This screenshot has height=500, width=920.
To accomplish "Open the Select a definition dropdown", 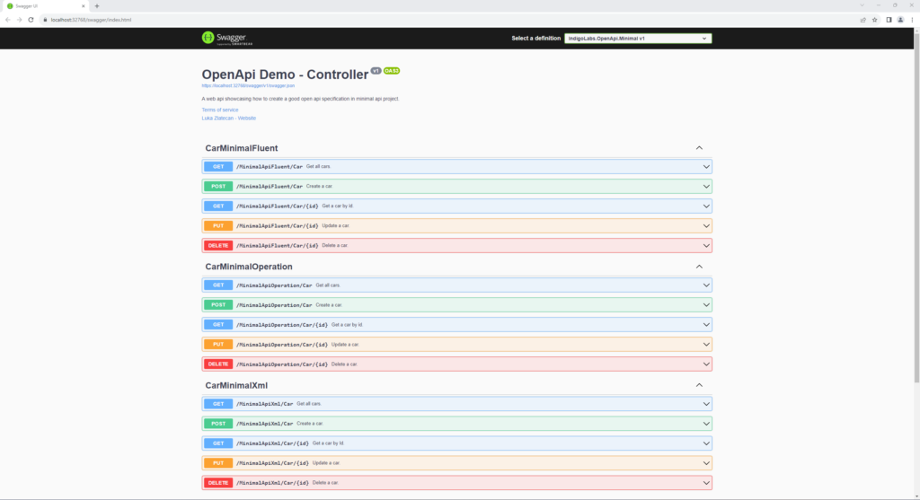I will 638,39.
